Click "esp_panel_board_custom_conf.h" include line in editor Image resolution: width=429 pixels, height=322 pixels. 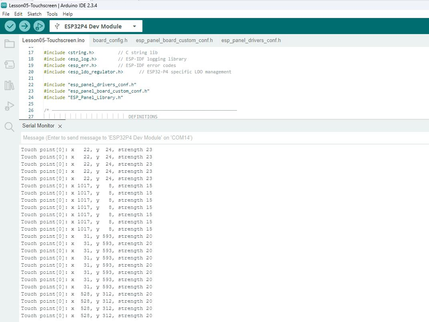coord(97,91)
